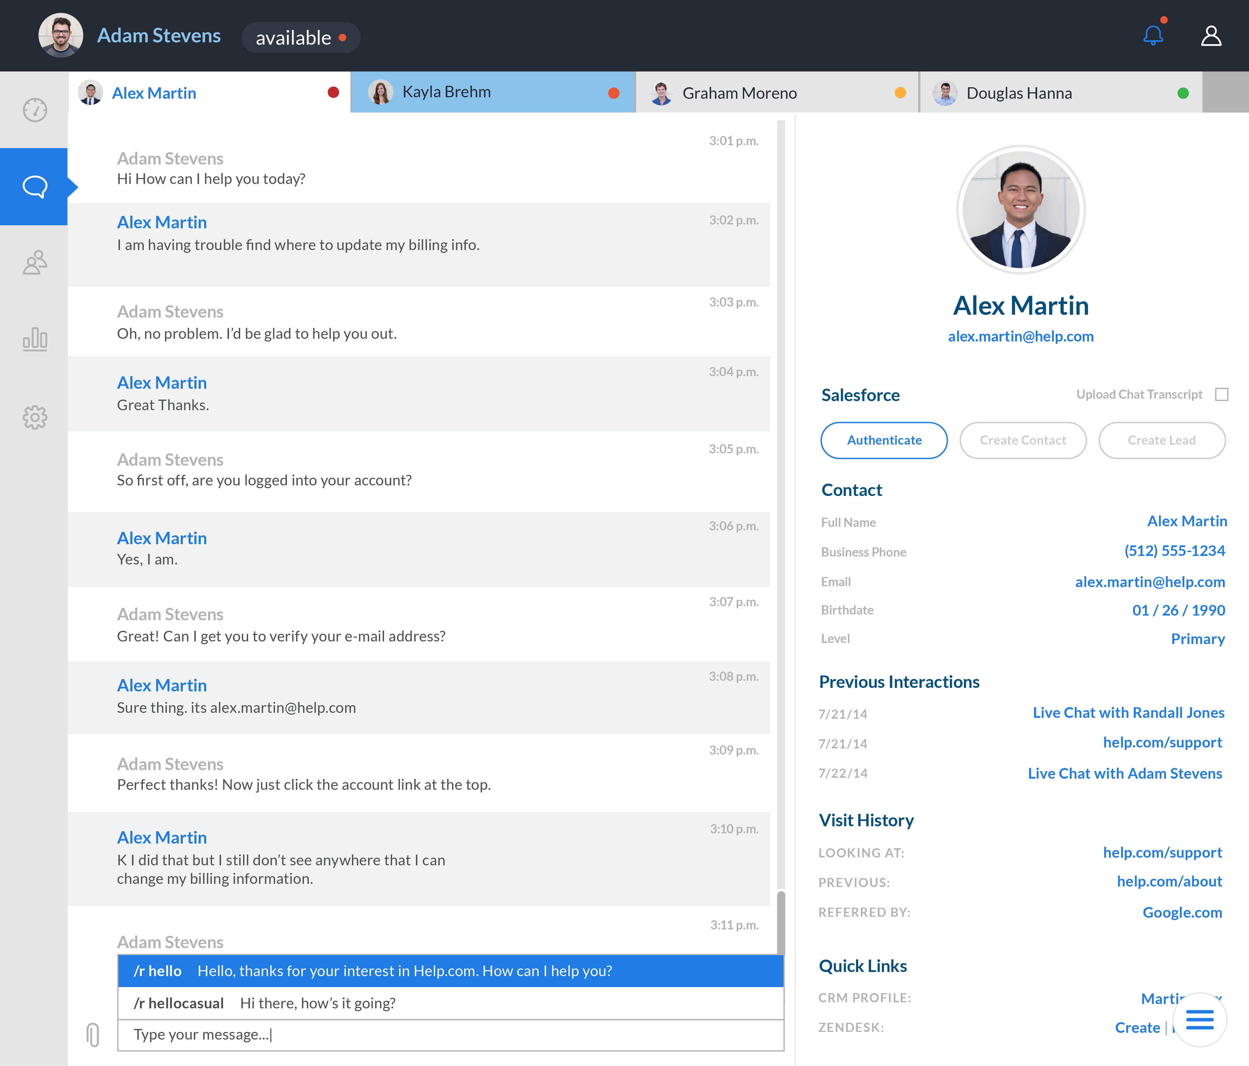This screenshot has height=1066, width=1249.
Task: Open the bar chart reports icon
Action: coord(35,339)
